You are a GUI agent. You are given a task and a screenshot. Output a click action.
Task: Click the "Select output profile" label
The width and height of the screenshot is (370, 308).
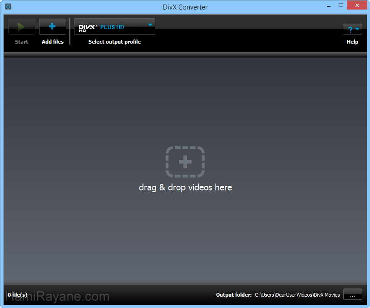[114, 42]
